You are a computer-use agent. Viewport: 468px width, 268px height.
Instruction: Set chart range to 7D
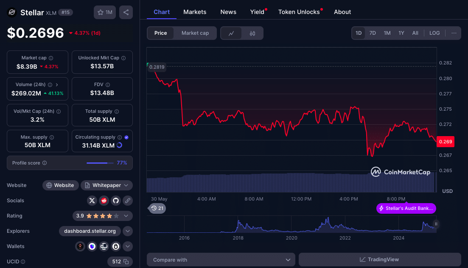tap(373, 33)
